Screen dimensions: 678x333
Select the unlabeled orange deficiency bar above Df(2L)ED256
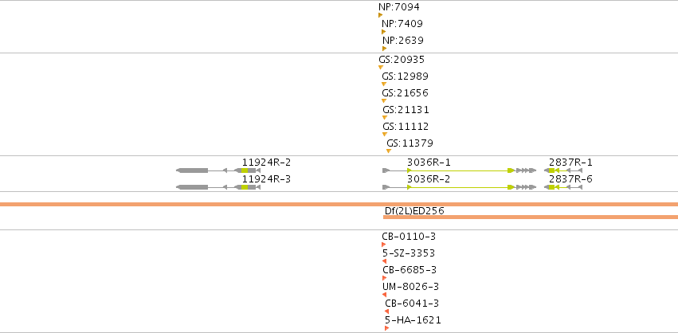point(339,204)
